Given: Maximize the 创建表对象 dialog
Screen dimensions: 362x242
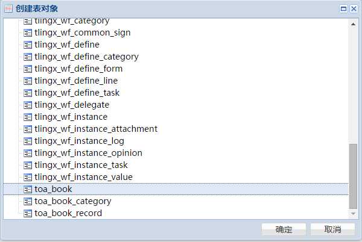Looking at the screenshot, I should click(343, 9).
